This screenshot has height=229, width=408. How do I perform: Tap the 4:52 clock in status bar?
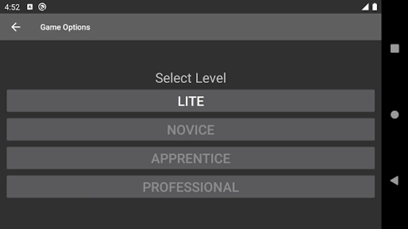[12, 7]
